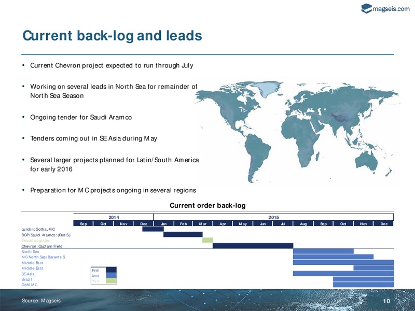Click the Feb month header
This screenshot has width=415, height=311.
pyautogui.click(x=183, y=224)
